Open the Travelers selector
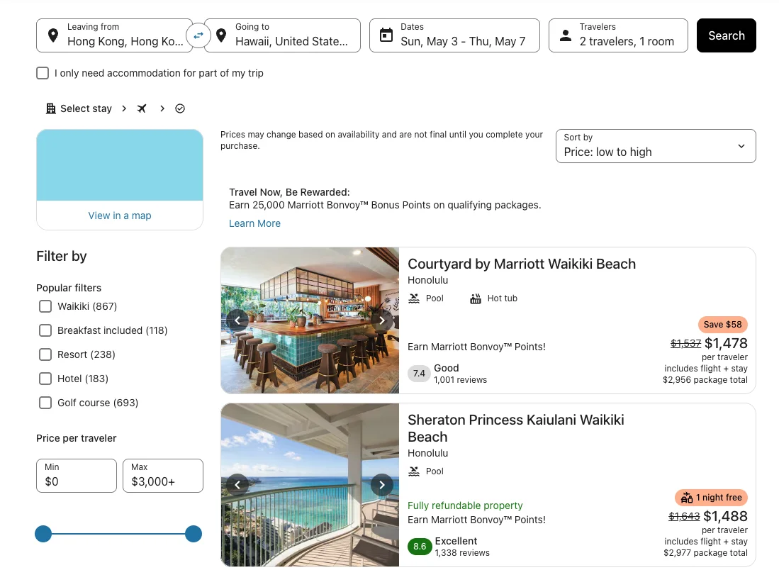Screen dimensions: 779x570 (x=618, y=35)
